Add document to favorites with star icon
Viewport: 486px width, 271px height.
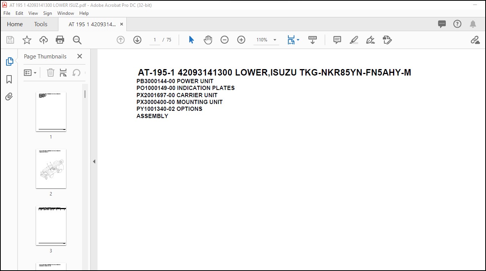tap(27, 40)
